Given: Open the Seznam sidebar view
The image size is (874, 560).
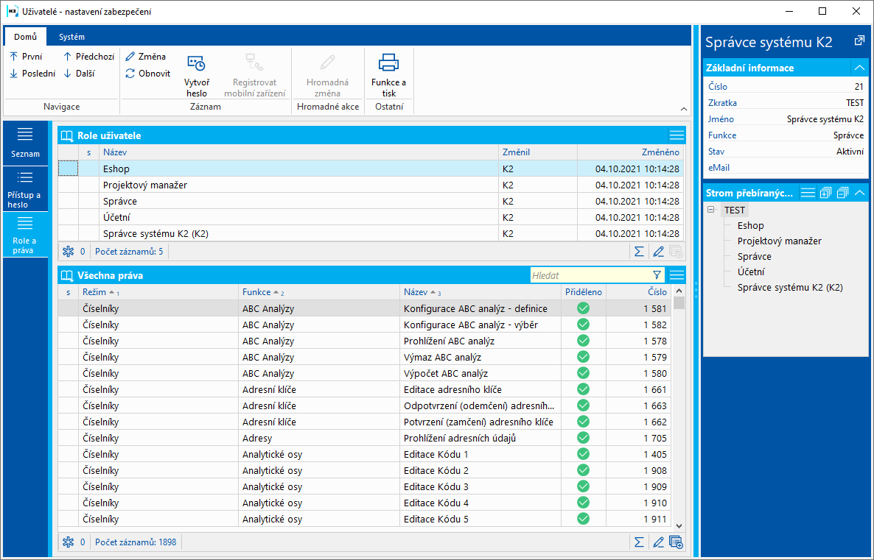Looking at the screenshot, I should pyautogui.click(x=25, y=143).
